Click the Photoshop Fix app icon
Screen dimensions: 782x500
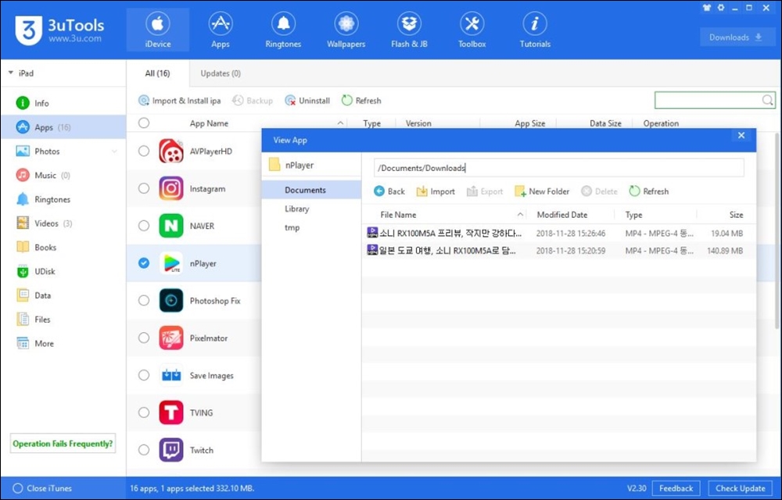point(171,300)
